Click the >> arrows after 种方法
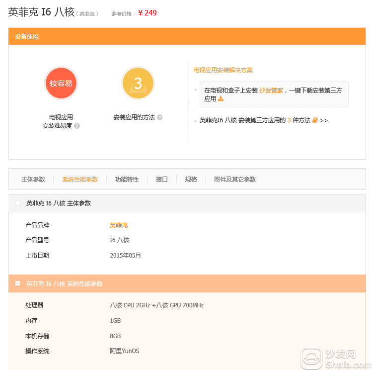 pyautogui.click(x=324, y=121)
